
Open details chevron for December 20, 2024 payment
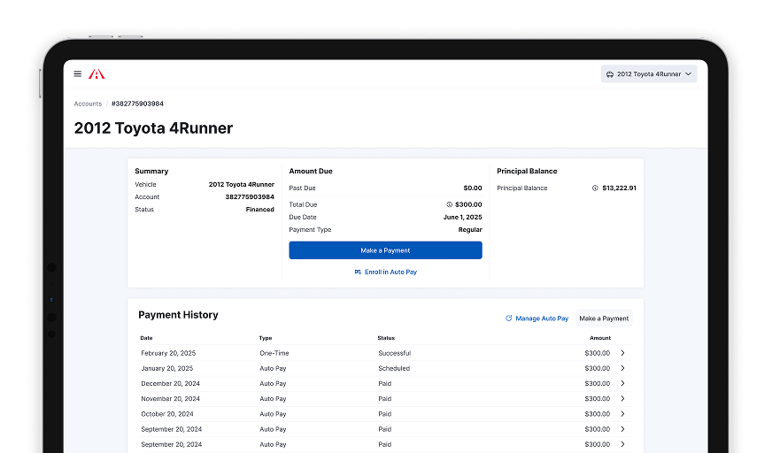tap(622, 384)
